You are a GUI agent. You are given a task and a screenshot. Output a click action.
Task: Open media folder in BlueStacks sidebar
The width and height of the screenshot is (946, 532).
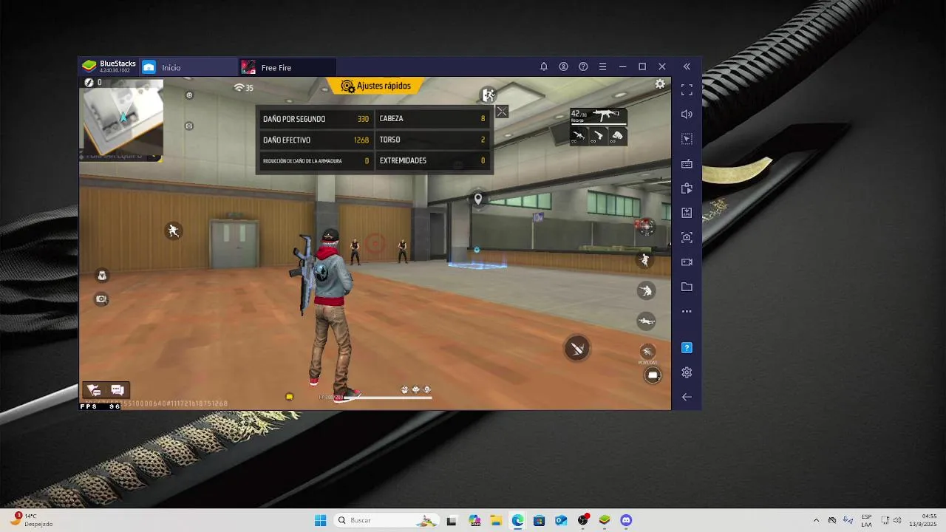pyautogui.click(x=687, y=287)
